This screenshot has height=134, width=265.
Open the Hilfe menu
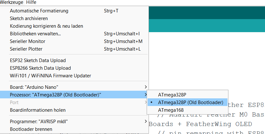(31, 2)
